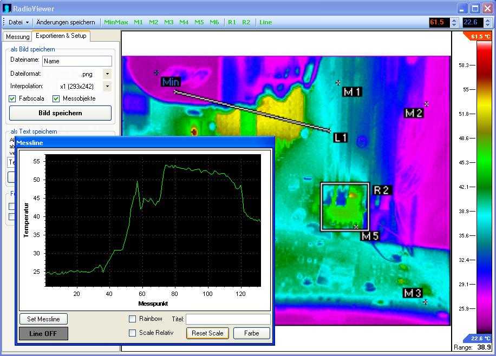Switch to the Messung tab

pos(17,37)
